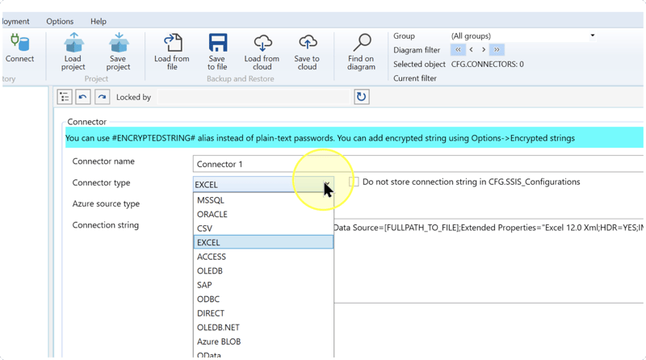Click the Diagram filter label

[417, 50]
